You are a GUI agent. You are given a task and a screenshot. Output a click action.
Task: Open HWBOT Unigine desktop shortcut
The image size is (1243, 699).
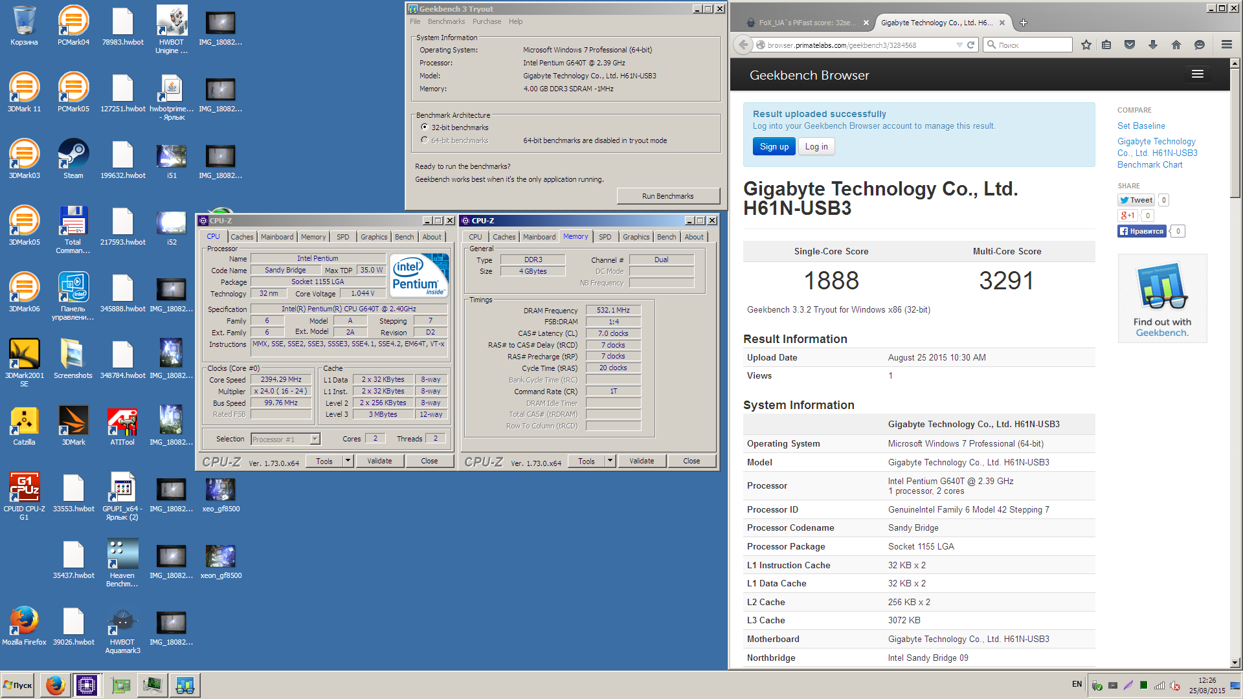tap(172, 30)
